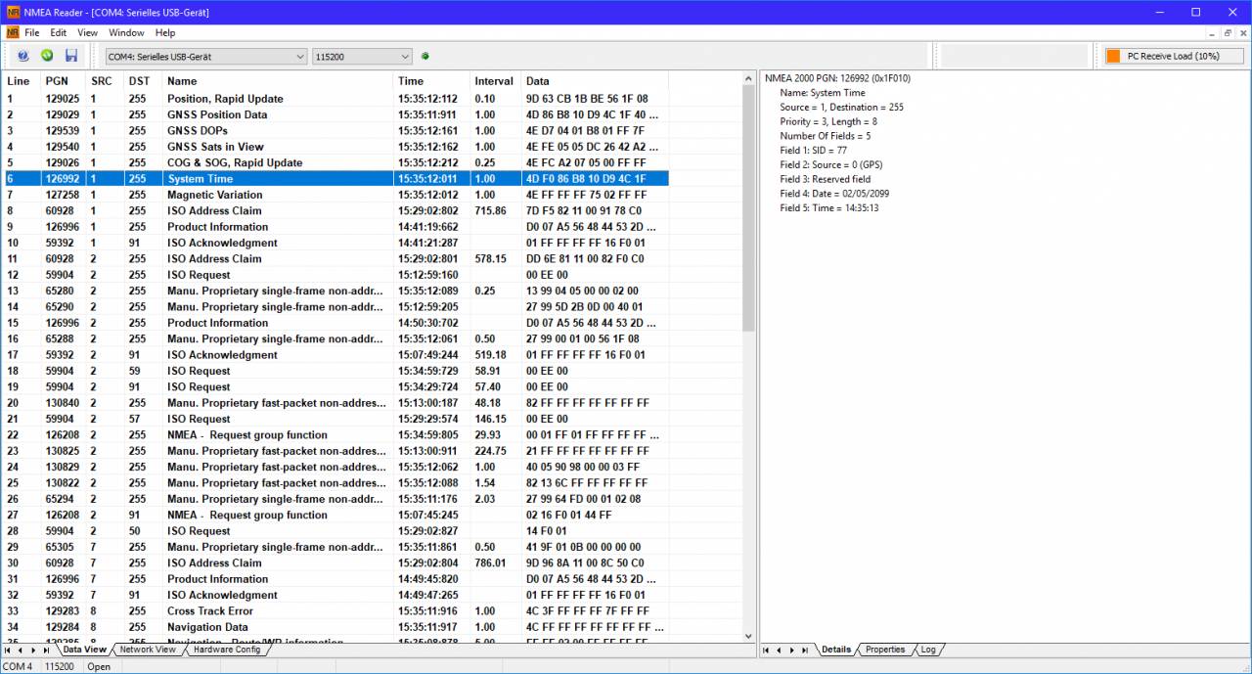1252x674 pixels.
Task: Click the orange PC Receive Load indicator
Action: [x=1113, y=56]
